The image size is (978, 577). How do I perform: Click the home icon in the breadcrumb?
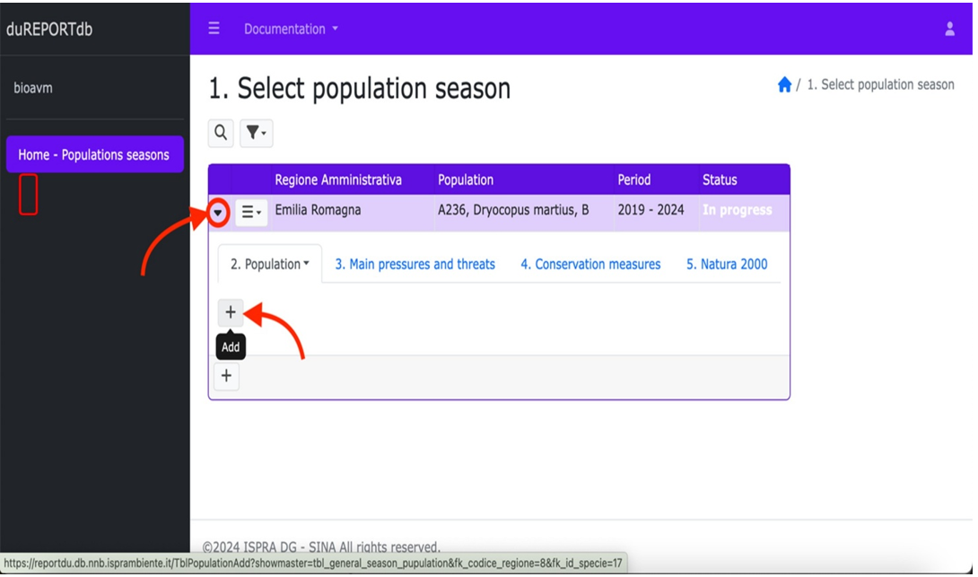click(784, 83)
